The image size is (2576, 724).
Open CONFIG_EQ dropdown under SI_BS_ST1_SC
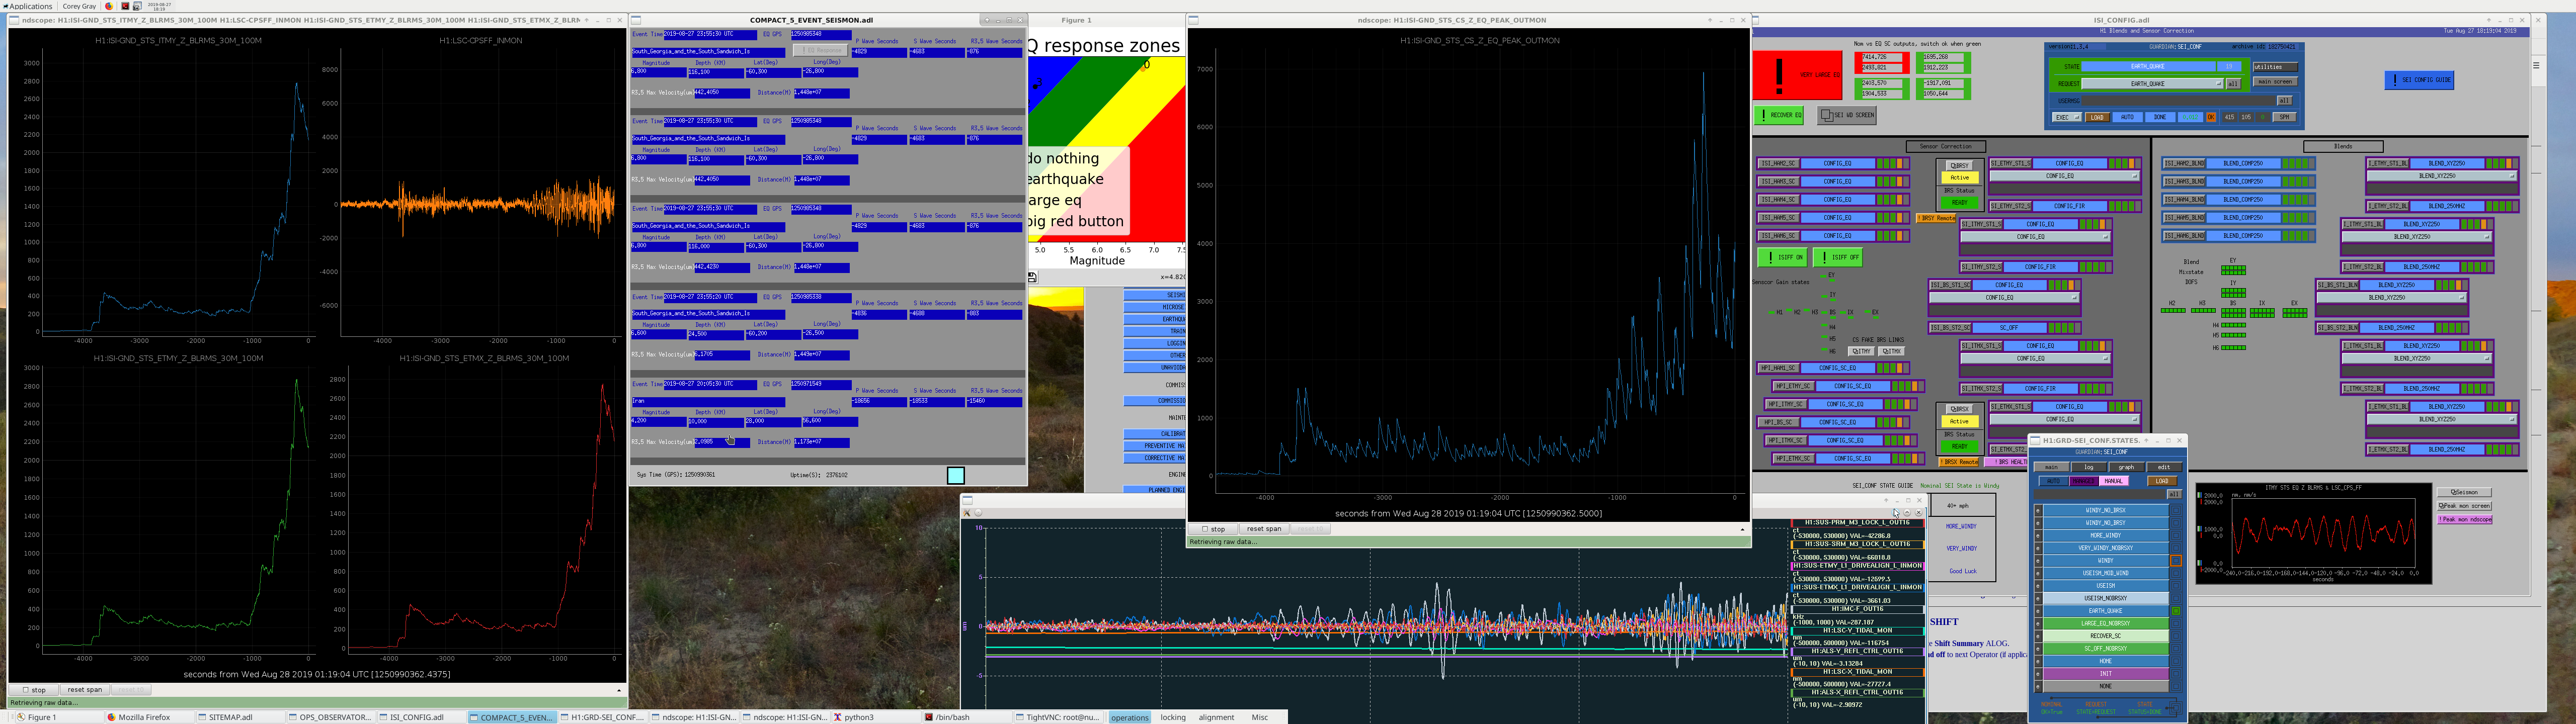[x=2004, y=298]
